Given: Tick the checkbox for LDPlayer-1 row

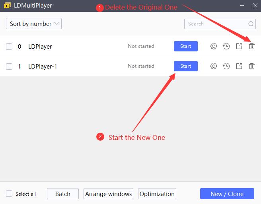Looking at the screenshot, I should click(x=9, y=67).
